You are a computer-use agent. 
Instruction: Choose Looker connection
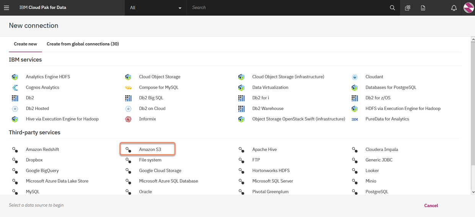pos(372,171)
